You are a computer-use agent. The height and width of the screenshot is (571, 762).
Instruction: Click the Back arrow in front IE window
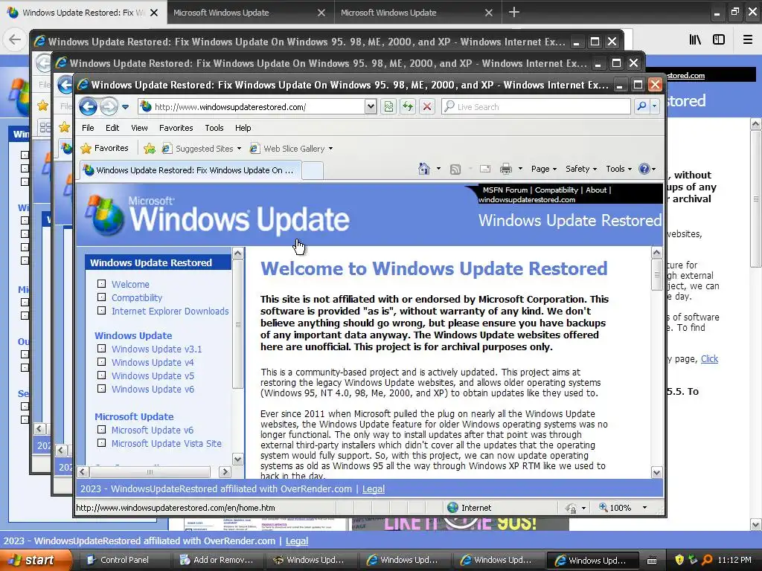click(x=88, y=106)
